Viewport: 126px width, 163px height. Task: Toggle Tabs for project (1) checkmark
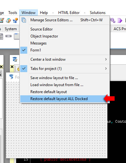click(x=24, y=69)
